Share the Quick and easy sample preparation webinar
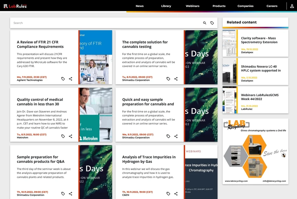The width and height of the screenshot is (297, 199). [x=176, y=136]
